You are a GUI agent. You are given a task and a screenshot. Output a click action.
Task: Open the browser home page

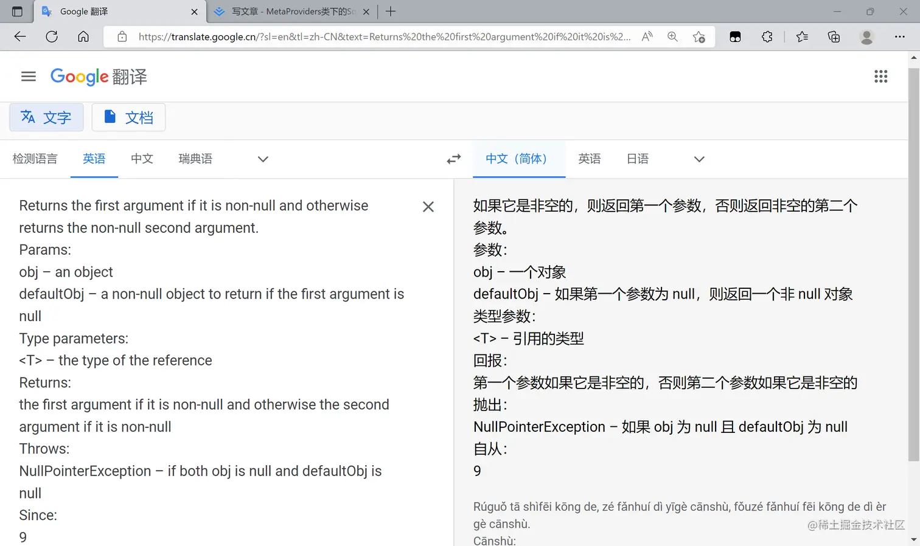pyautogui.click(x=83, y=36)
